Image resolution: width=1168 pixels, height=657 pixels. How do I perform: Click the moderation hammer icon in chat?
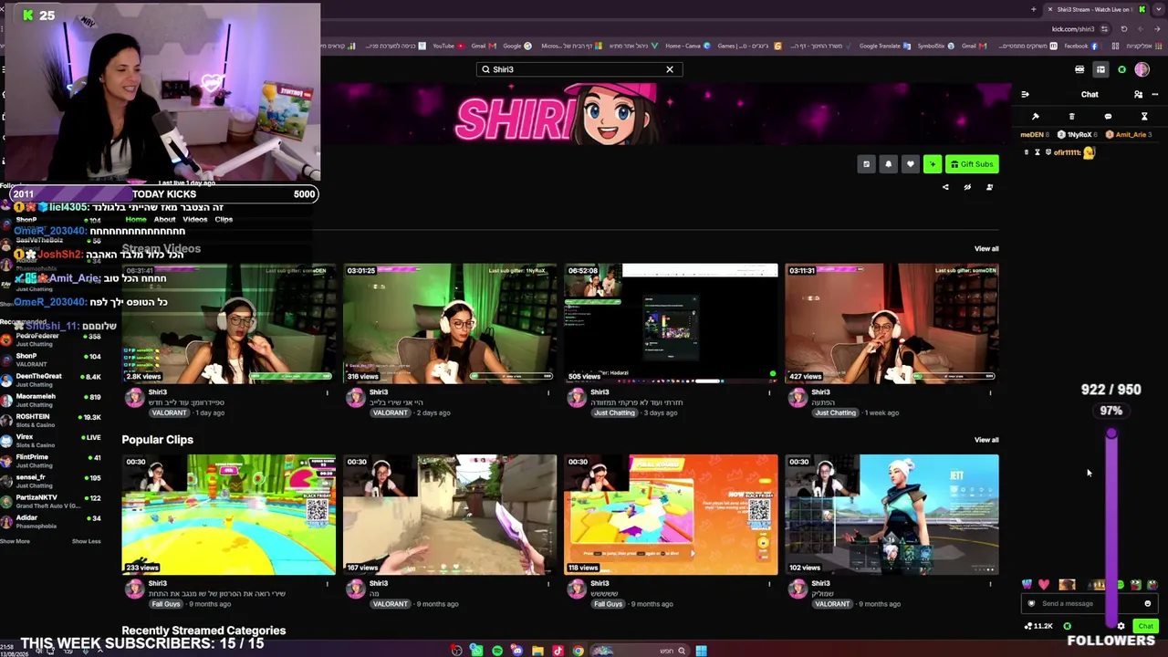[x=1035, y=117]
